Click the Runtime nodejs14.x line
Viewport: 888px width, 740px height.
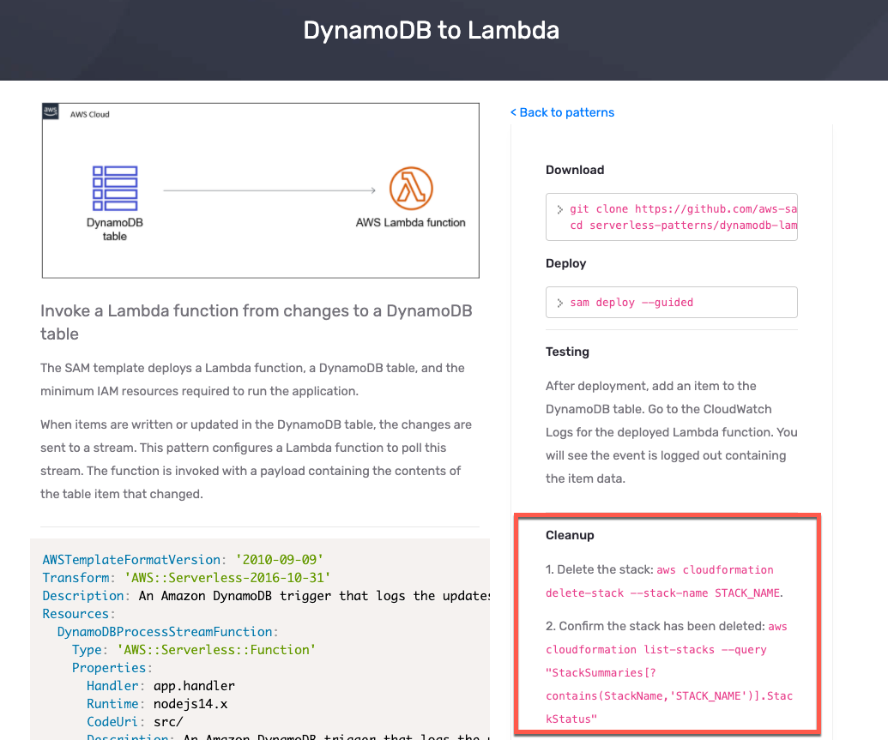[157, 704]
